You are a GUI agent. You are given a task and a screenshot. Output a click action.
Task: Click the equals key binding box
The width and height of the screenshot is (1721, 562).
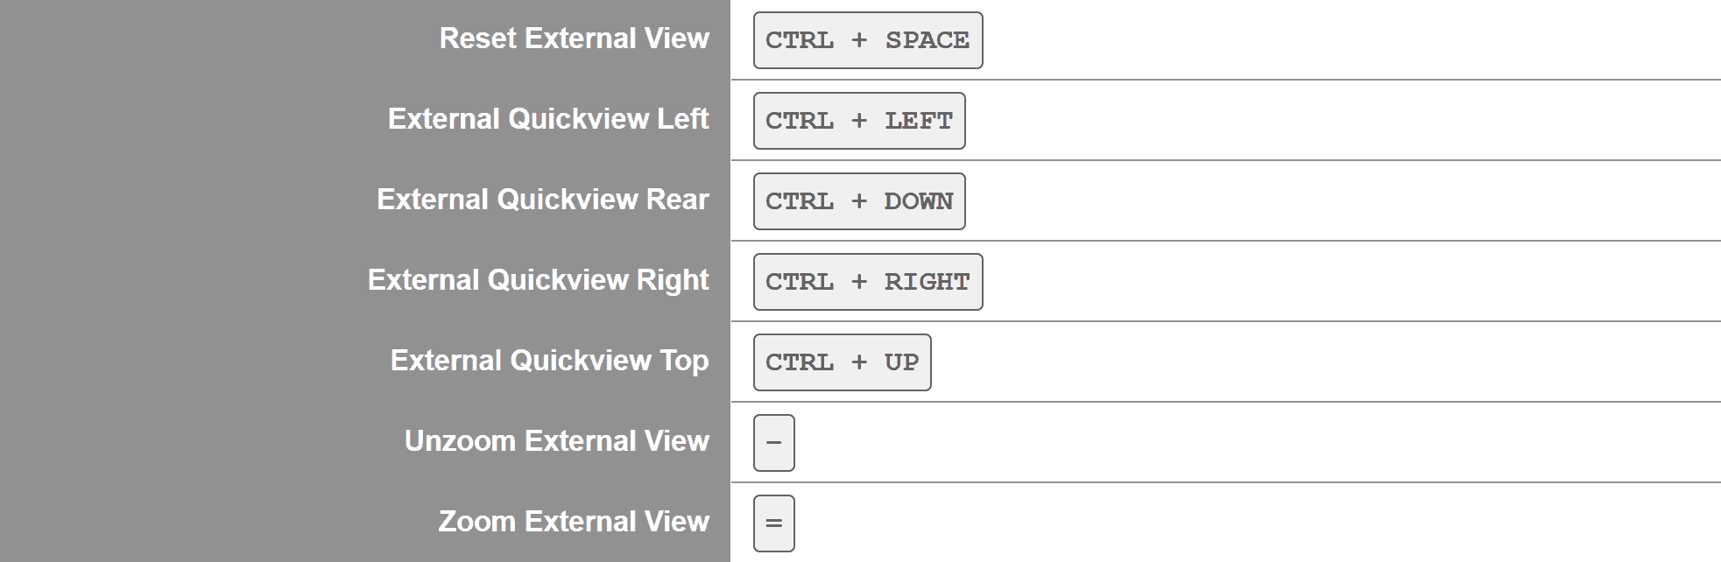pyautogui.click(x=773, y=523)
